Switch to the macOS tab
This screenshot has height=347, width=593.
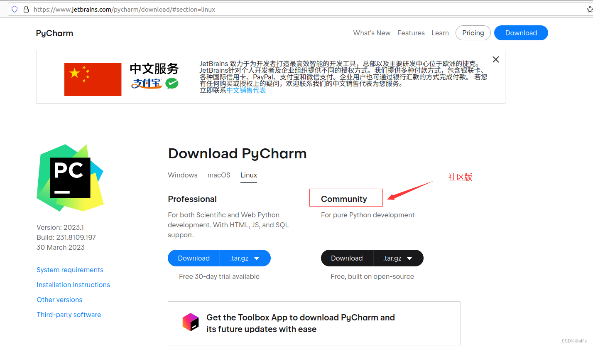coord(219,175)
